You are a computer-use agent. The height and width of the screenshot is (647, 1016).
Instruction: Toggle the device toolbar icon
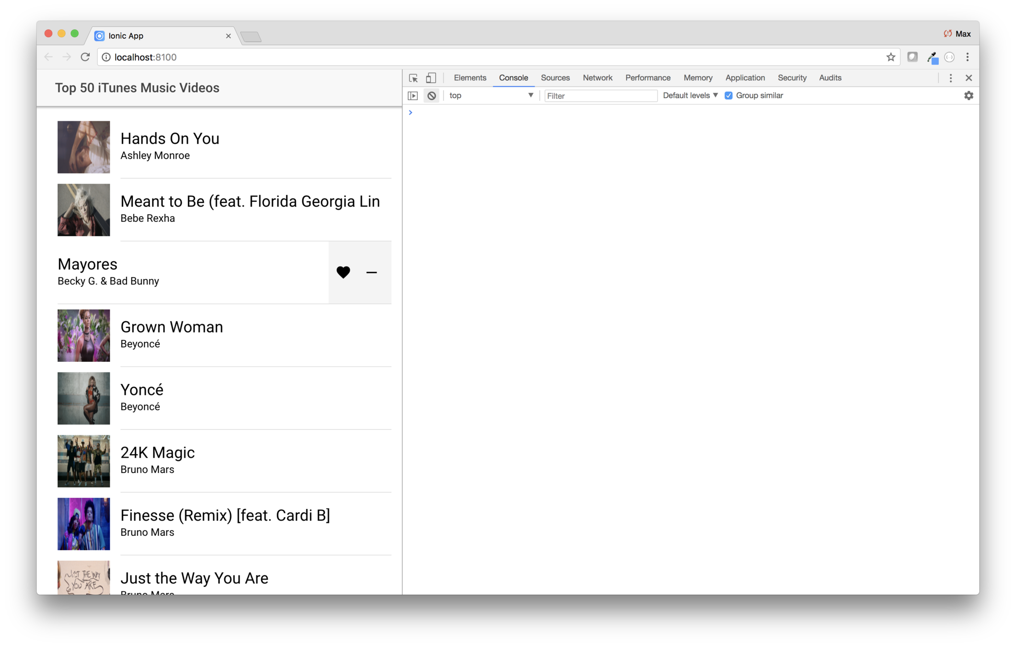[431, 78]
